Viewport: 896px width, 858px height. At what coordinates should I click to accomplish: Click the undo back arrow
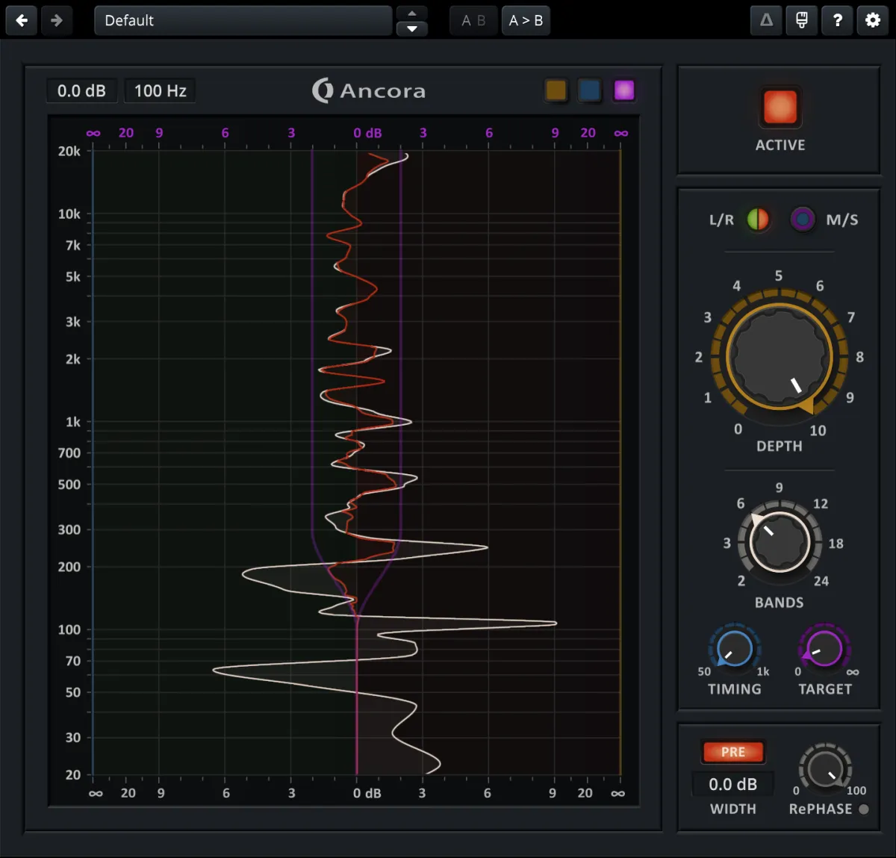tap(22, 20)
